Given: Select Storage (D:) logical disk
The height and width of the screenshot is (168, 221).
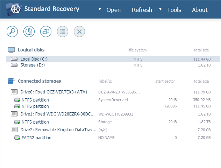Looking at the screenshot, I should click(33, 65).
